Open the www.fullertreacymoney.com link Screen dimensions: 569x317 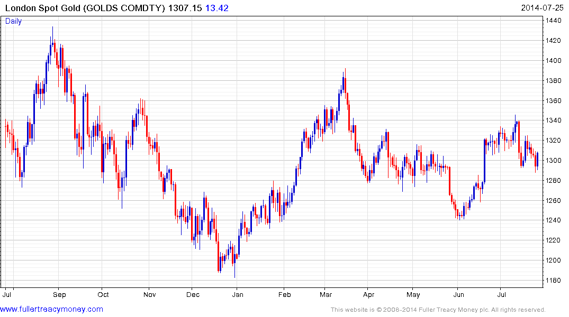(x=51, y=309)
